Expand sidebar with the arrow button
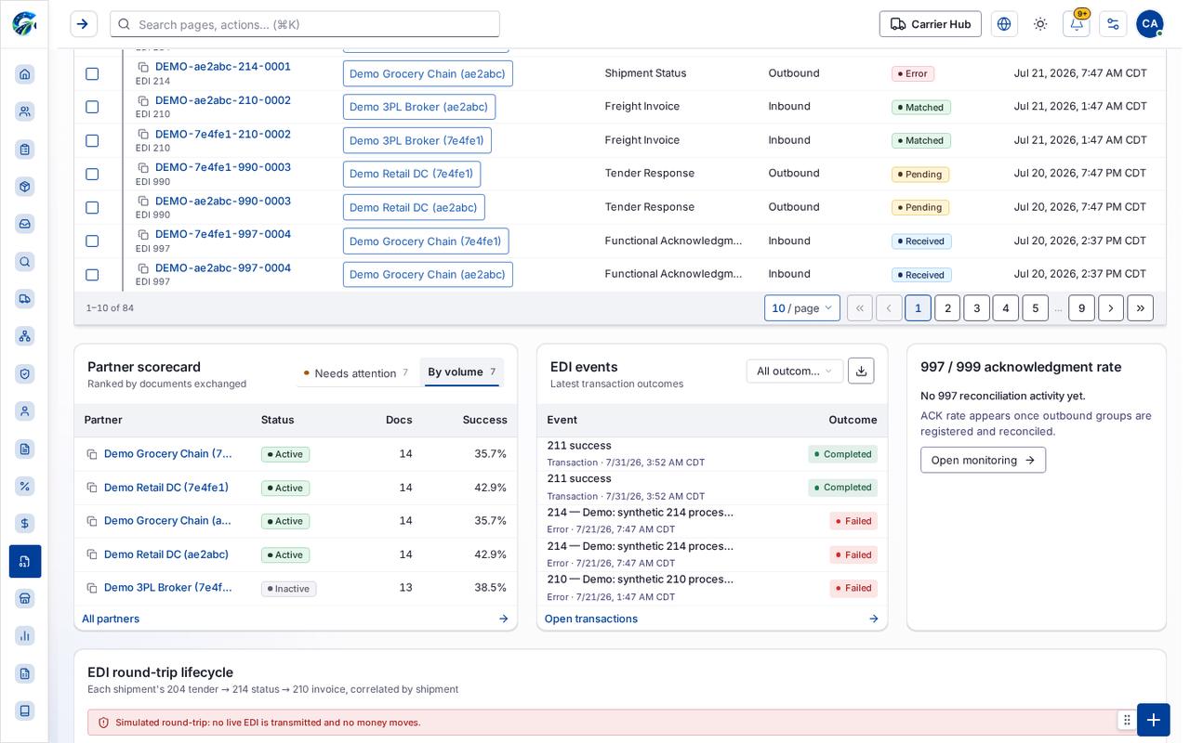This screenshot has height=743, width=1190. pyautogui.click(x=84, y=24)
